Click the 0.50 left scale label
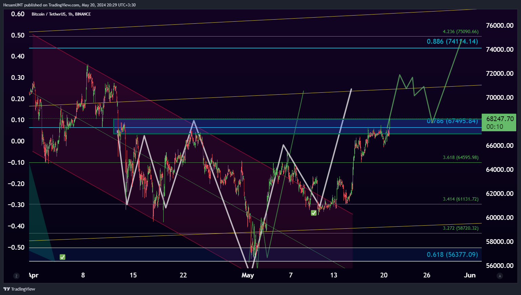Viewport: 521px width, 295px height. pos(18,35)
